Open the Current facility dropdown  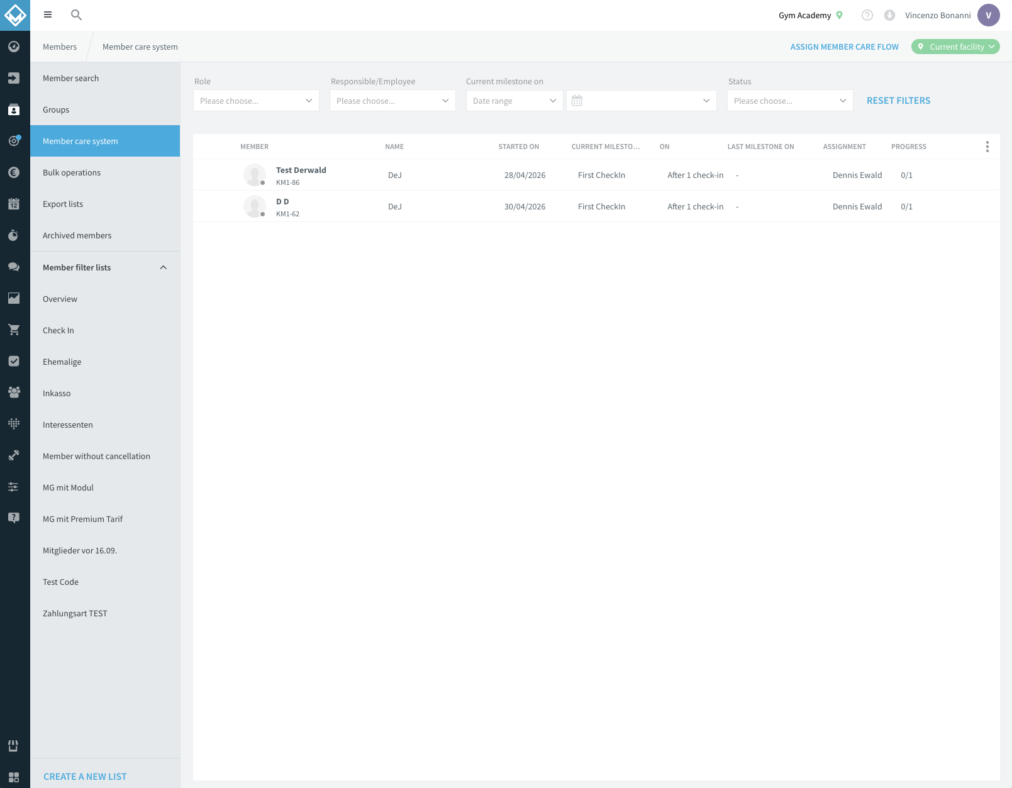pyautogui.click(x=955, y=47)
